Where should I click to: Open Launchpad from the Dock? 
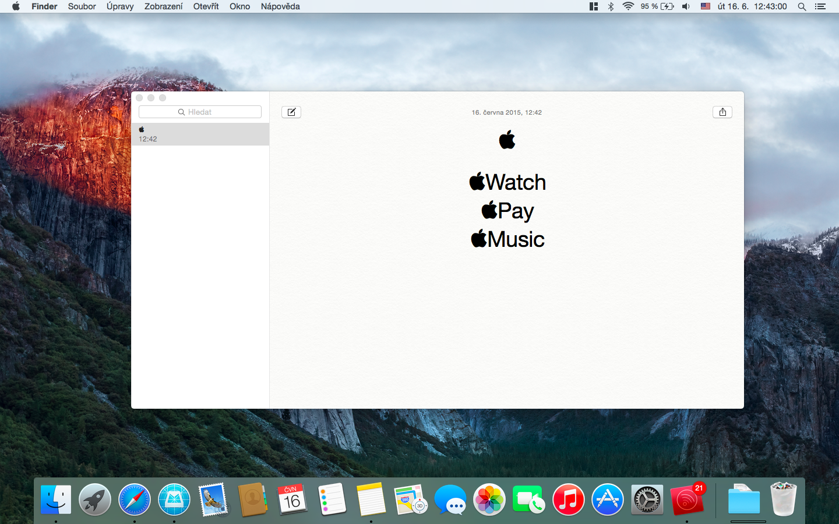click(x=95, y=500)
